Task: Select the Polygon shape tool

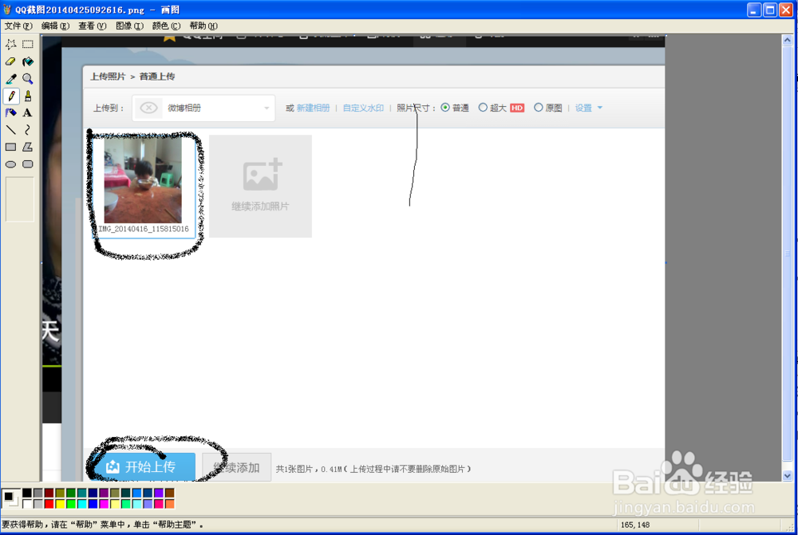Action: (27, 147)
